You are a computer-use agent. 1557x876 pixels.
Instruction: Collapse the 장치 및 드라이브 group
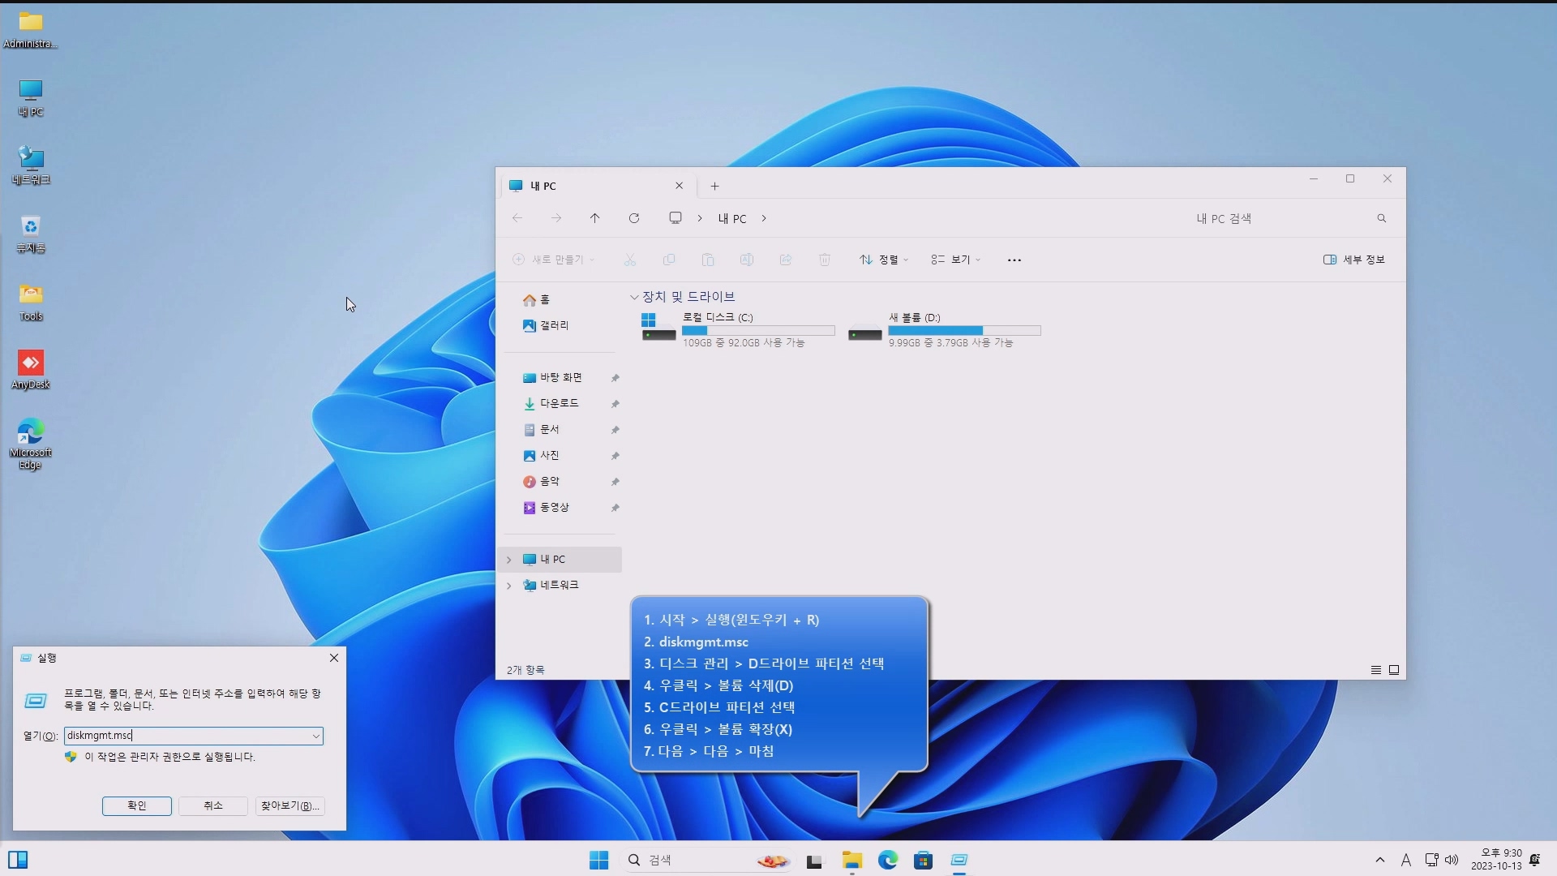634,297
